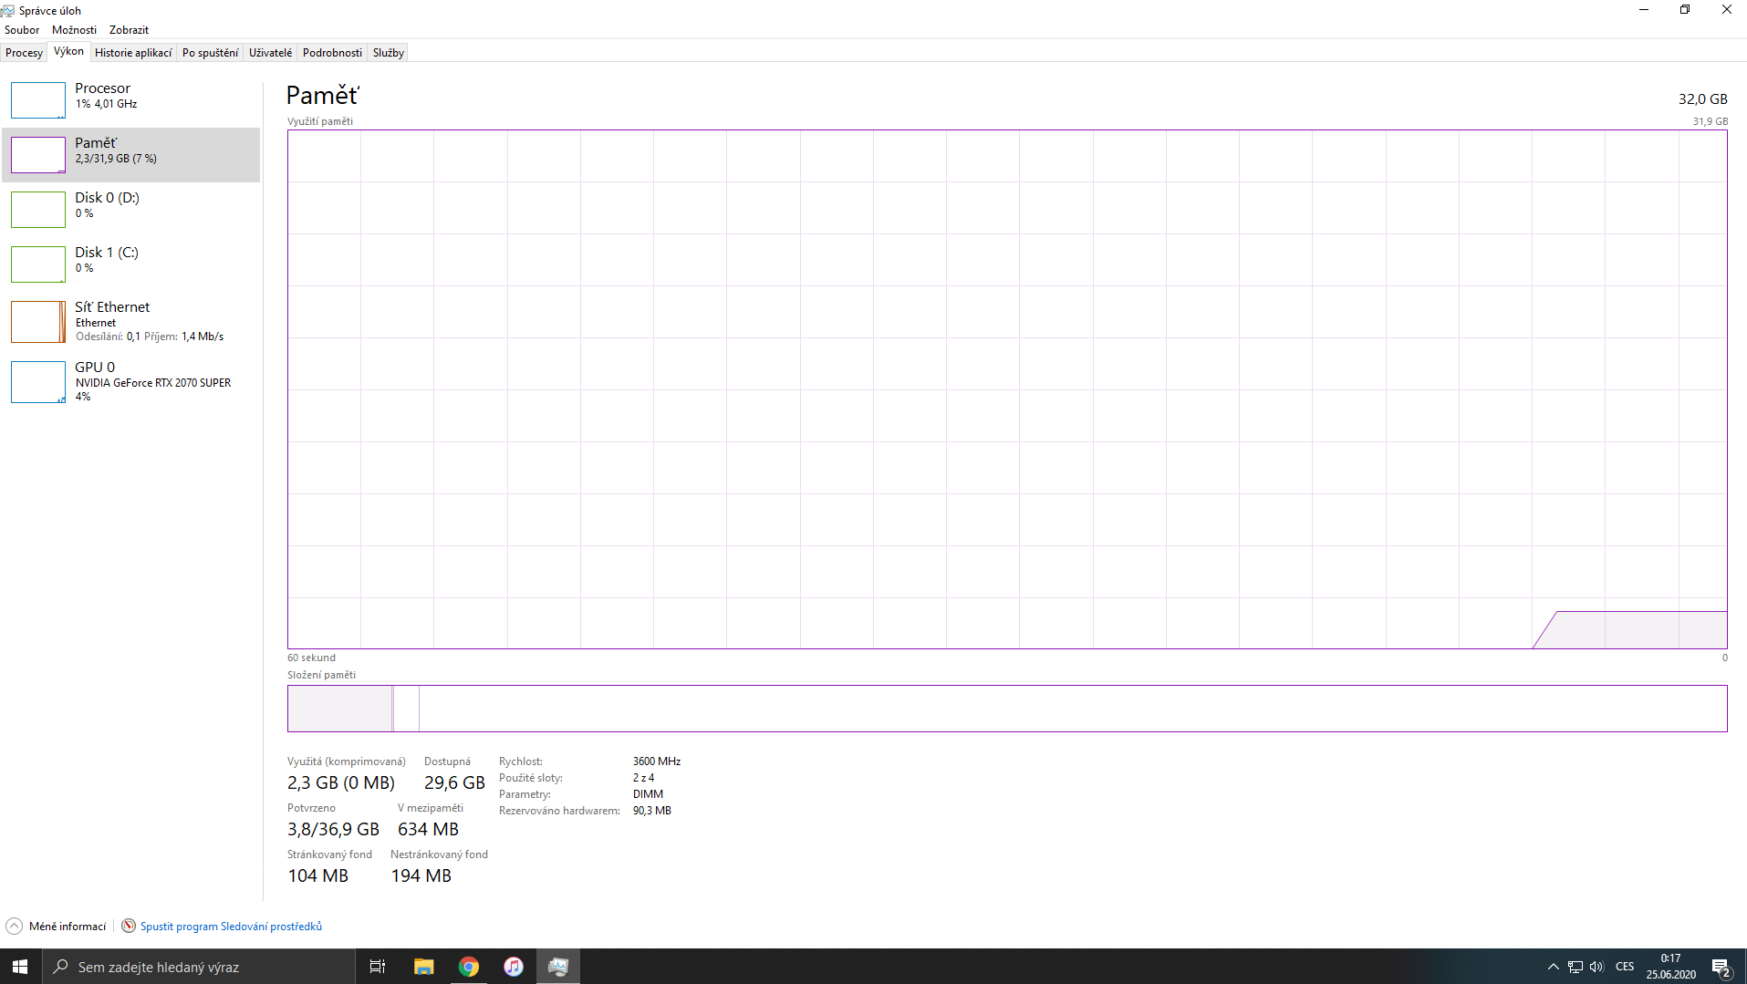The image size is (1747, 984).
Task: Open the Možnosti menu
Action: [74, 30]
